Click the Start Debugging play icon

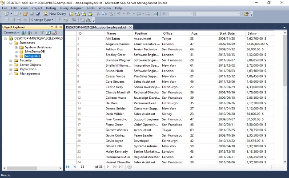[x=164, y=14]
